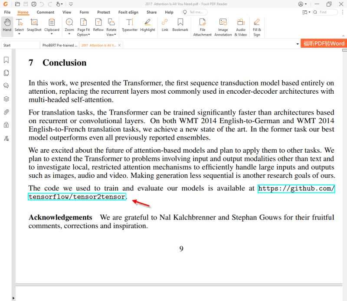The height and width of the screenshot is (301, 347).
Task: Open the more options vertical dots menu
Action: (x=343, y=12)
